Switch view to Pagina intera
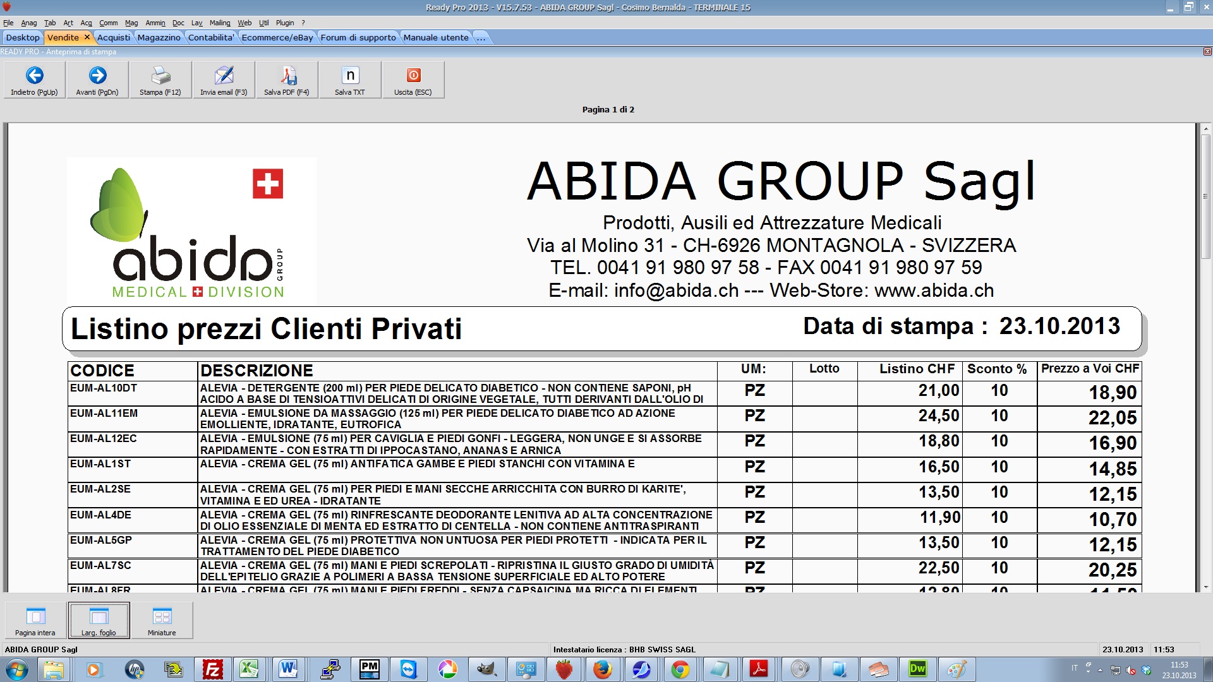 click(35, 621)
